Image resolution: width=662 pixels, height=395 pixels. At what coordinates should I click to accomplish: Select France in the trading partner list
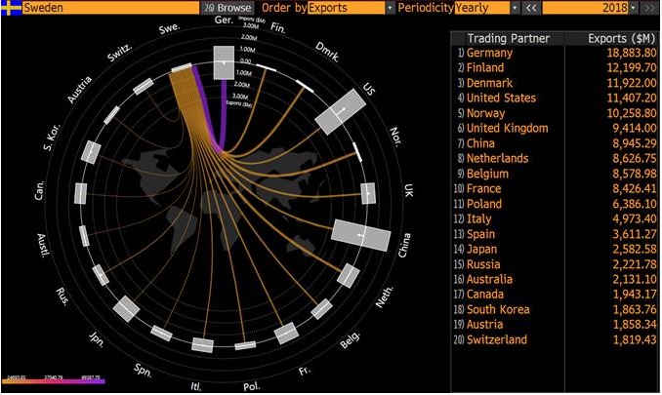tap(484, 188)
